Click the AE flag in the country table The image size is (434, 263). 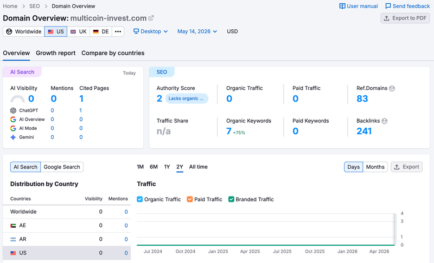[x=13, y=226]
